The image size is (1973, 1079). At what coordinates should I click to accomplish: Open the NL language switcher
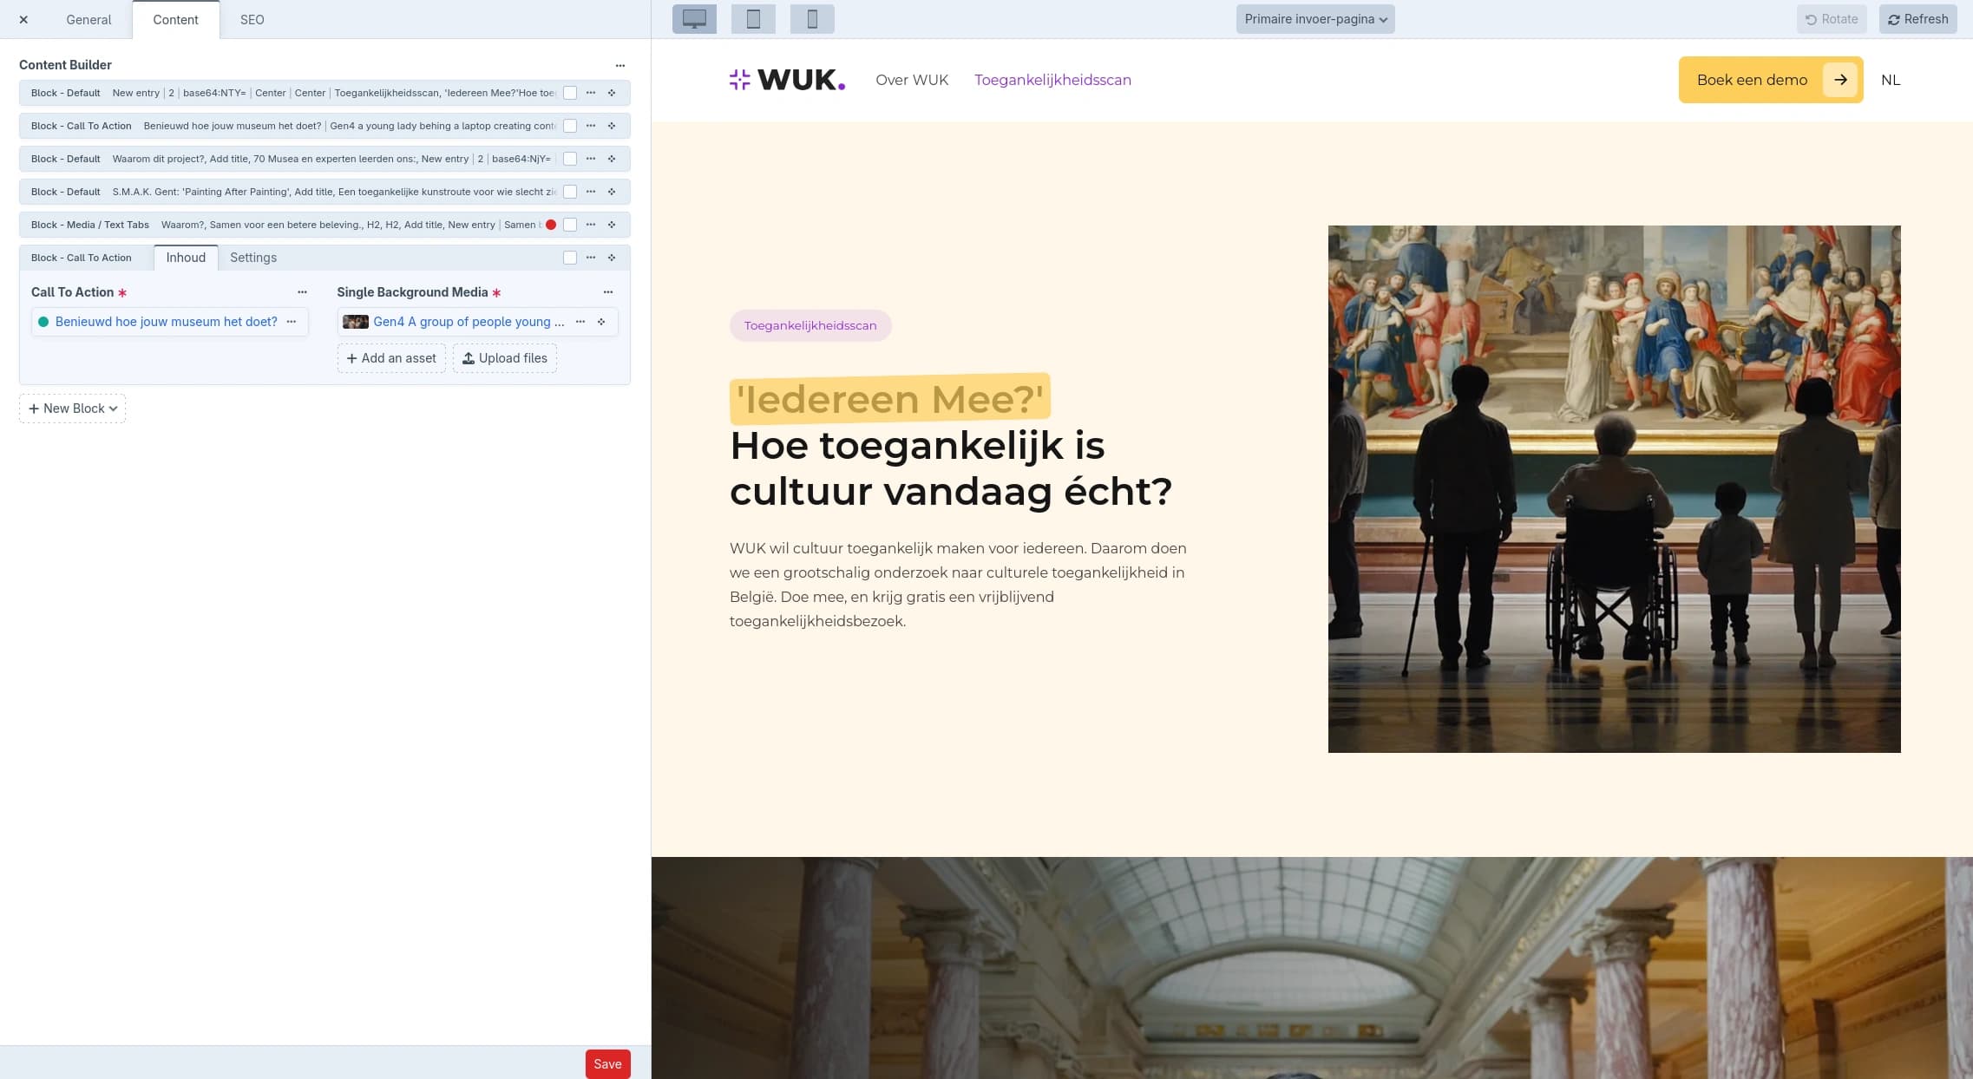point(1890,80)
